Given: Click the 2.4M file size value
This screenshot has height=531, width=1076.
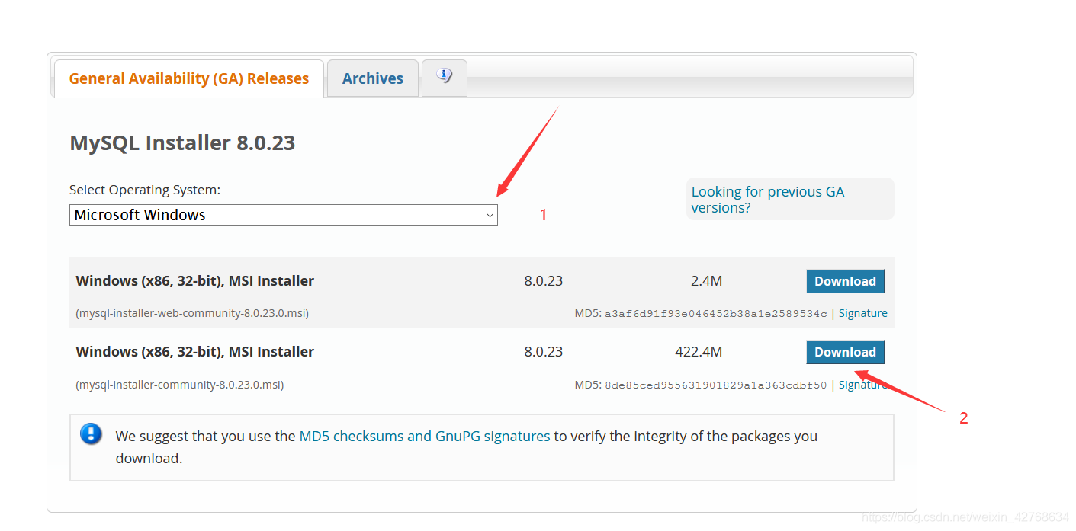Looking at the screenshot, I should click(x=706, y=281).
